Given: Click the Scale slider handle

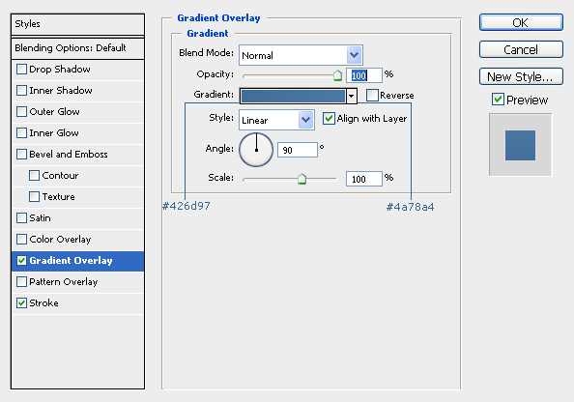Looking at the screenshot, I should (x=301, y=179).
